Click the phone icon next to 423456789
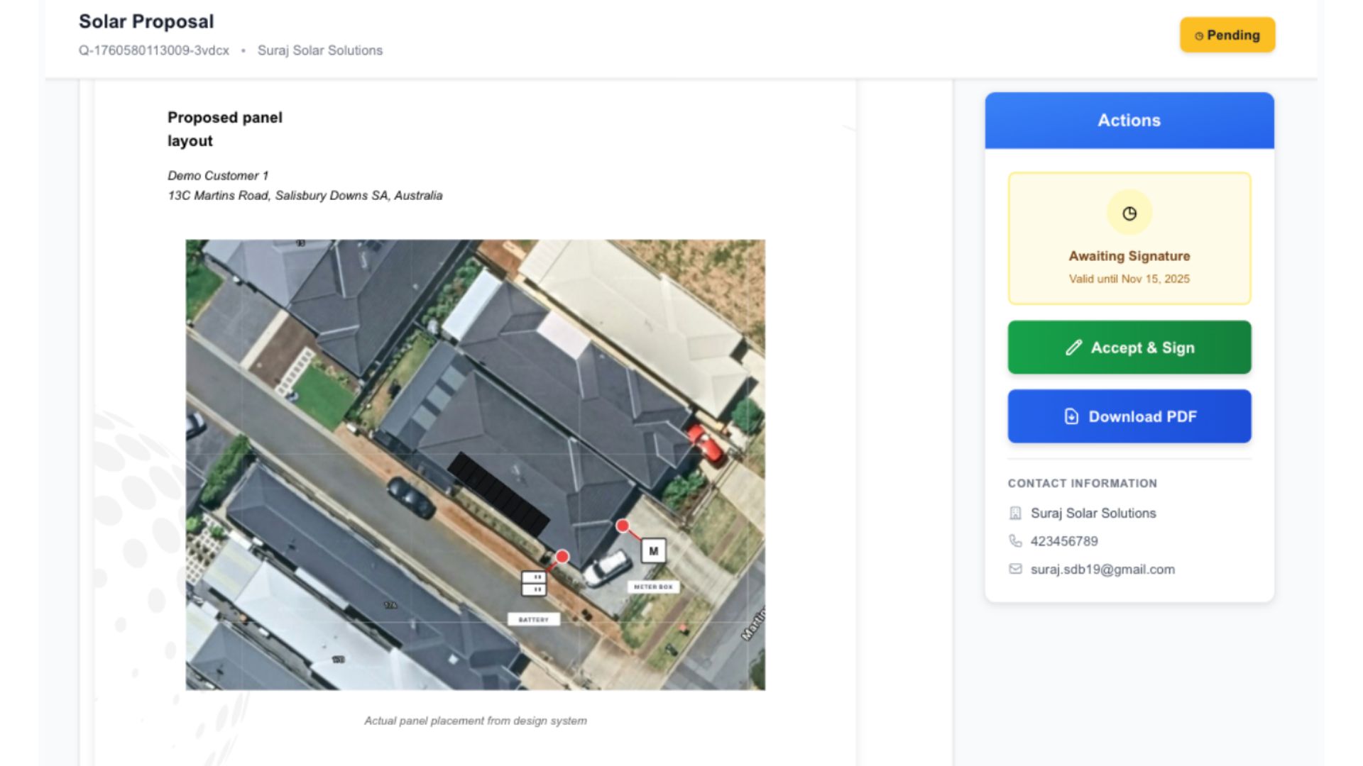This screenshot has width=1363, height=766. click(x=1015, y=541)
